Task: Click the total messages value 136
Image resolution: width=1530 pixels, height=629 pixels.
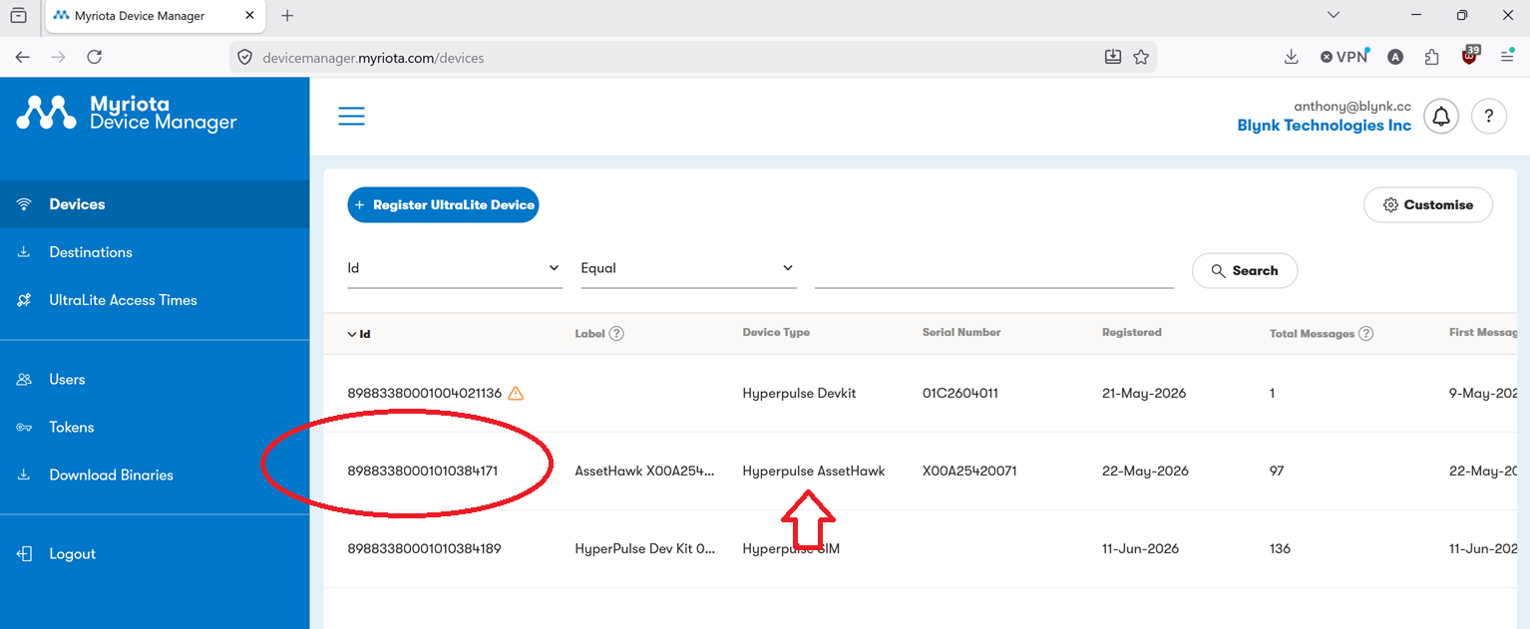Action: (1280, 548)
